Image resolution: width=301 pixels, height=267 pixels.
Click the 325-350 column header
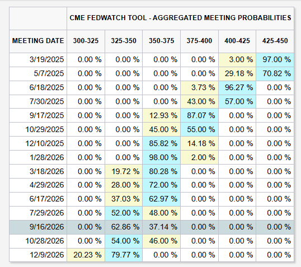(124, 41)
